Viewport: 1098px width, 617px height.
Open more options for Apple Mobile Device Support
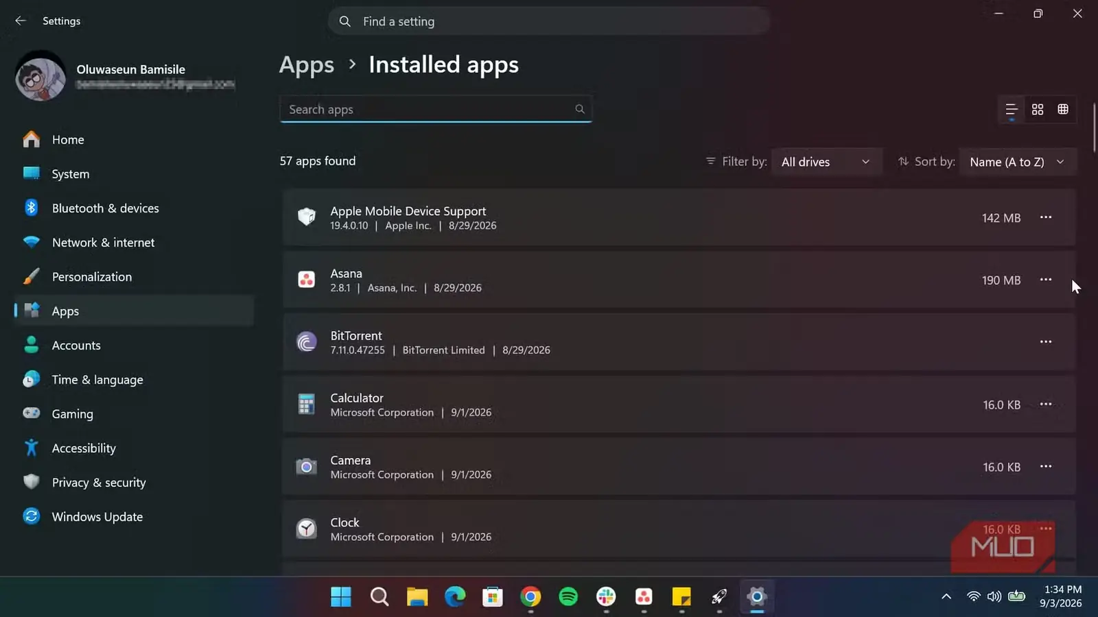click(x=1046, y=217)
